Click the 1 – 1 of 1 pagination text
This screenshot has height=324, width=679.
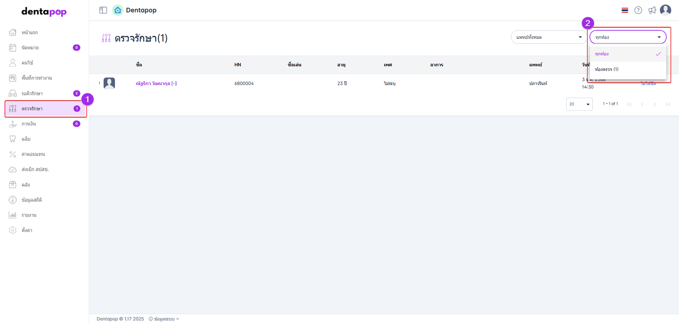click(x=610, y=104)
